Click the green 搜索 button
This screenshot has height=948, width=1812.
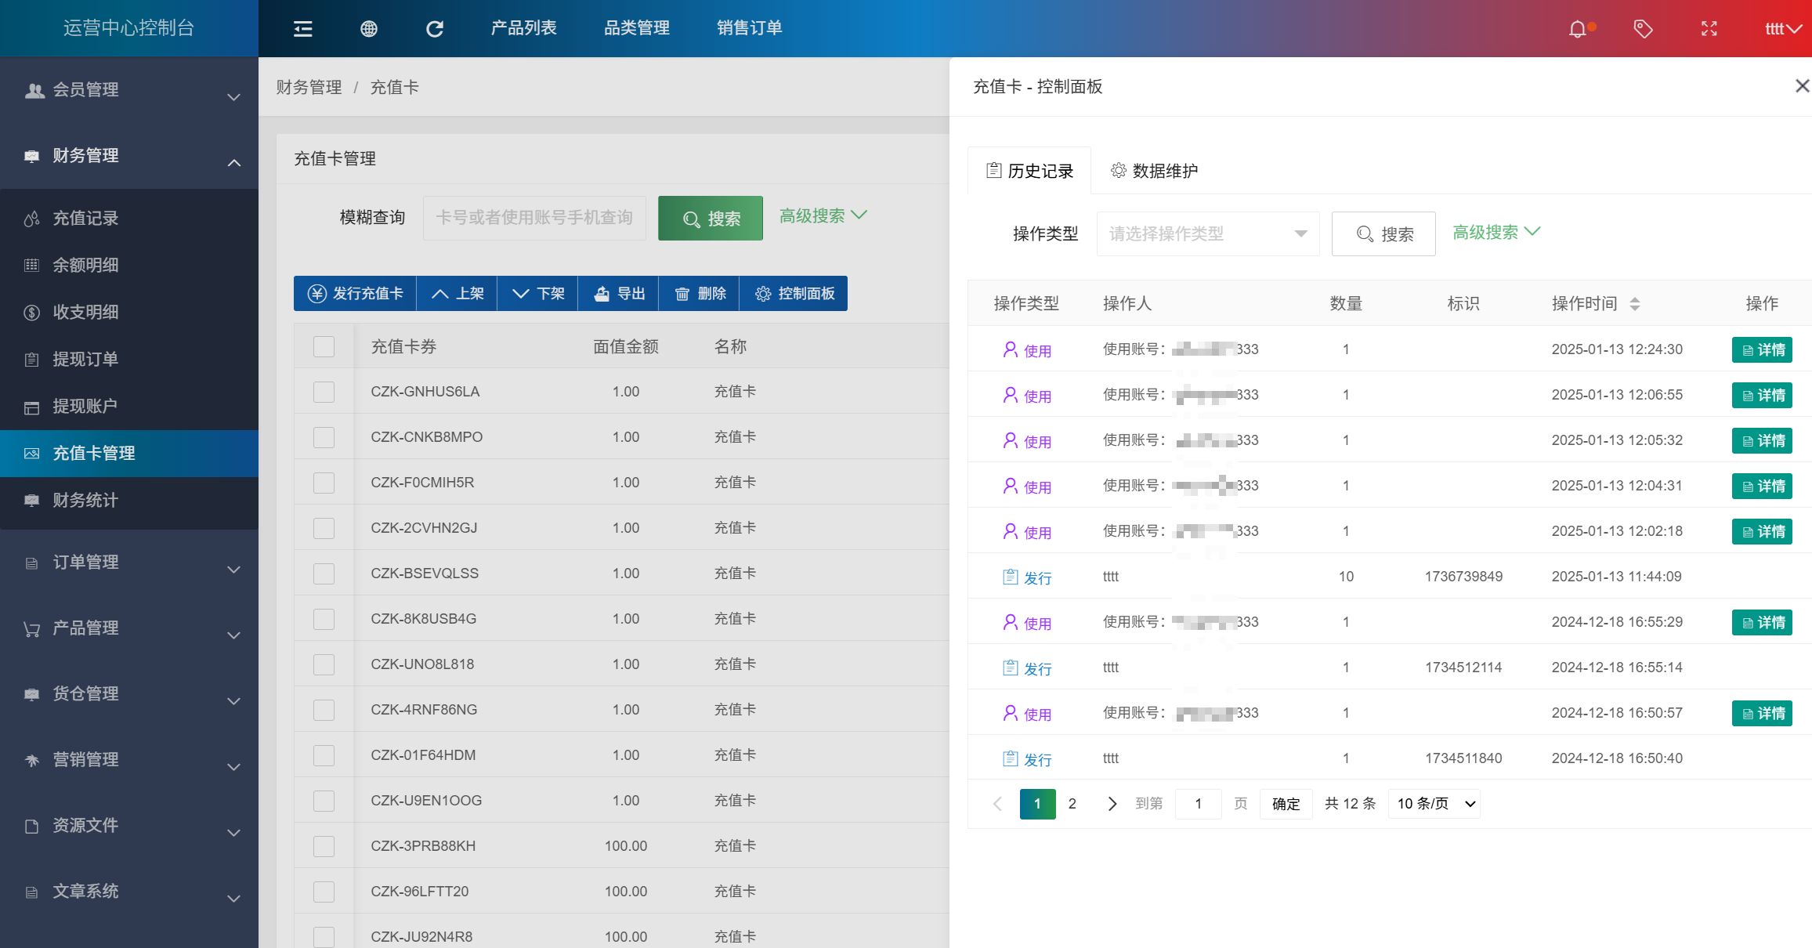tap(711, 219)
